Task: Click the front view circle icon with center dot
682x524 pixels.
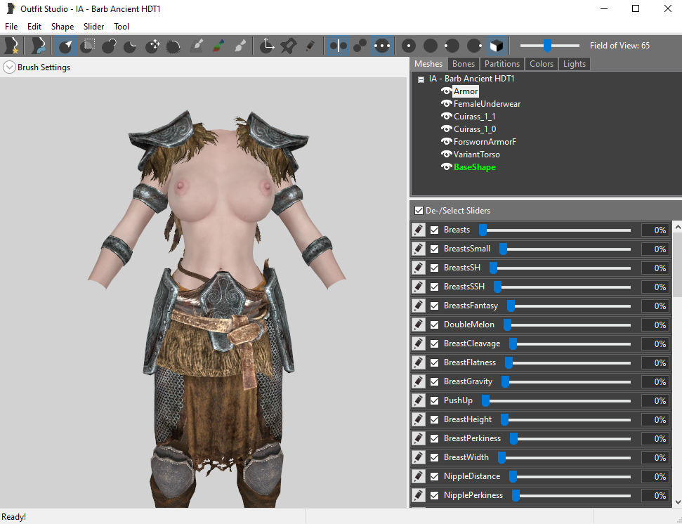Action: click(408, 46)
